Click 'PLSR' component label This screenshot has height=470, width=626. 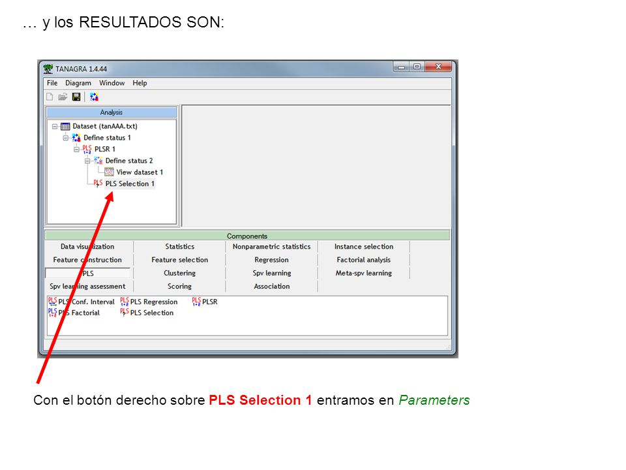pyautogui.click(x=209, y=302)
